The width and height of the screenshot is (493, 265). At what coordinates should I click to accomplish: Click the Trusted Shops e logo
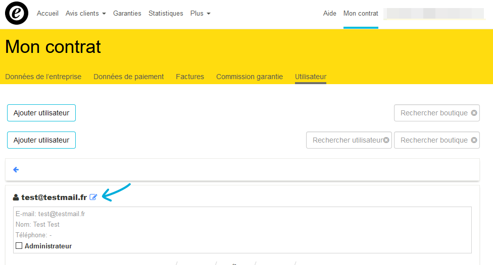17,13
